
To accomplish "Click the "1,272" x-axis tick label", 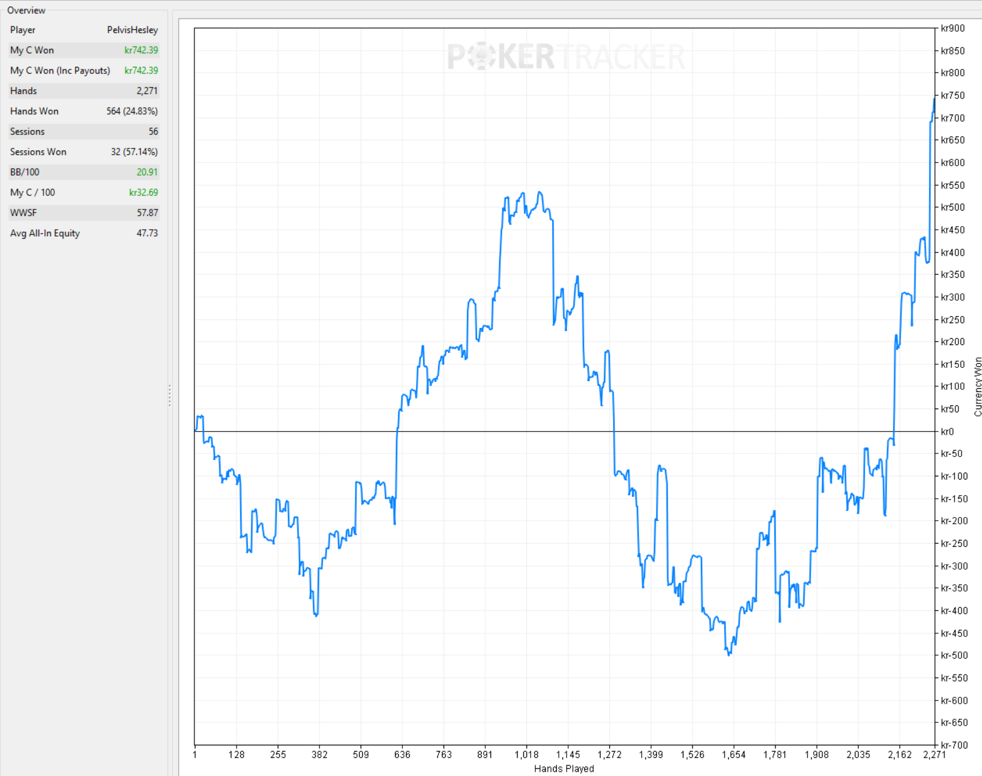I will (x=609, y=755).
